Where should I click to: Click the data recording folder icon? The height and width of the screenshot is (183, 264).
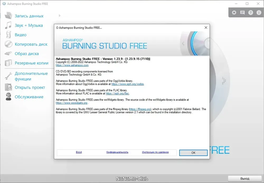[8, 16]
